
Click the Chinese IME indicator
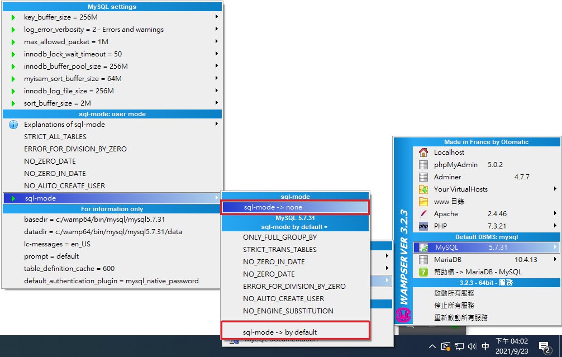pyautogui.click(x=485, y=346)
